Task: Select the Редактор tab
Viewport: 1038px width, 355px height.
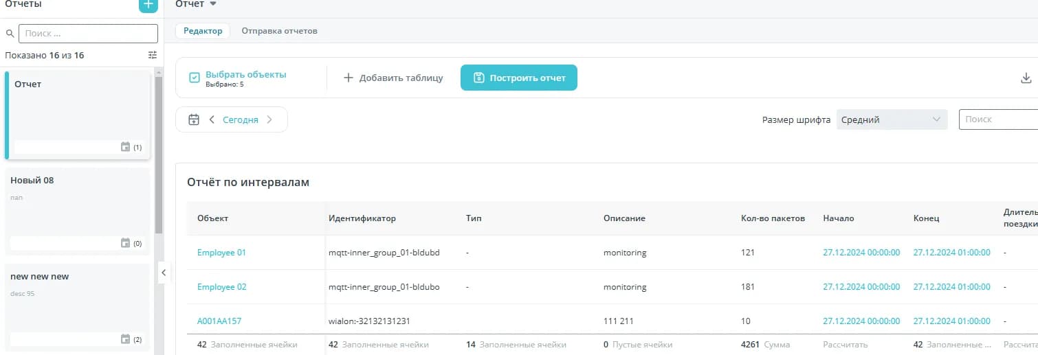Action: point(203,31)
